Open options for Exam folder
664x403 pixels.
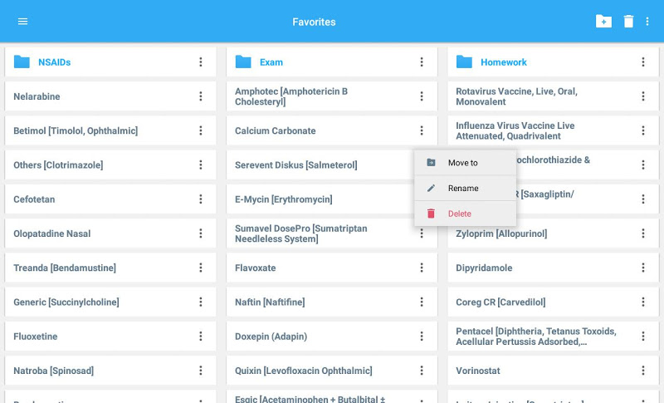tap(422, 61)
